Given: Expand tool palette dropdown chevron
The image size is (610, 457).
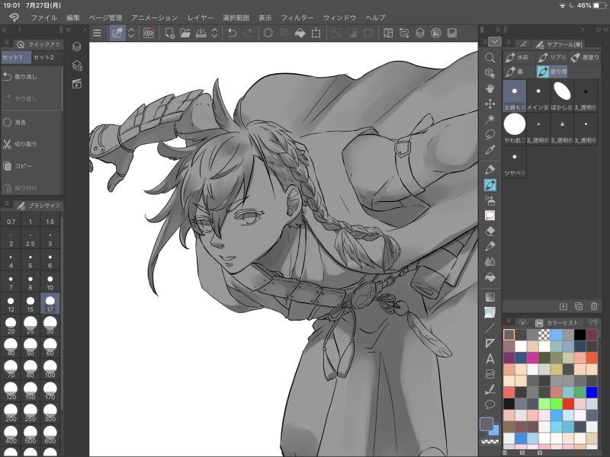Looking at the screenshot, I should coord(494,42).
